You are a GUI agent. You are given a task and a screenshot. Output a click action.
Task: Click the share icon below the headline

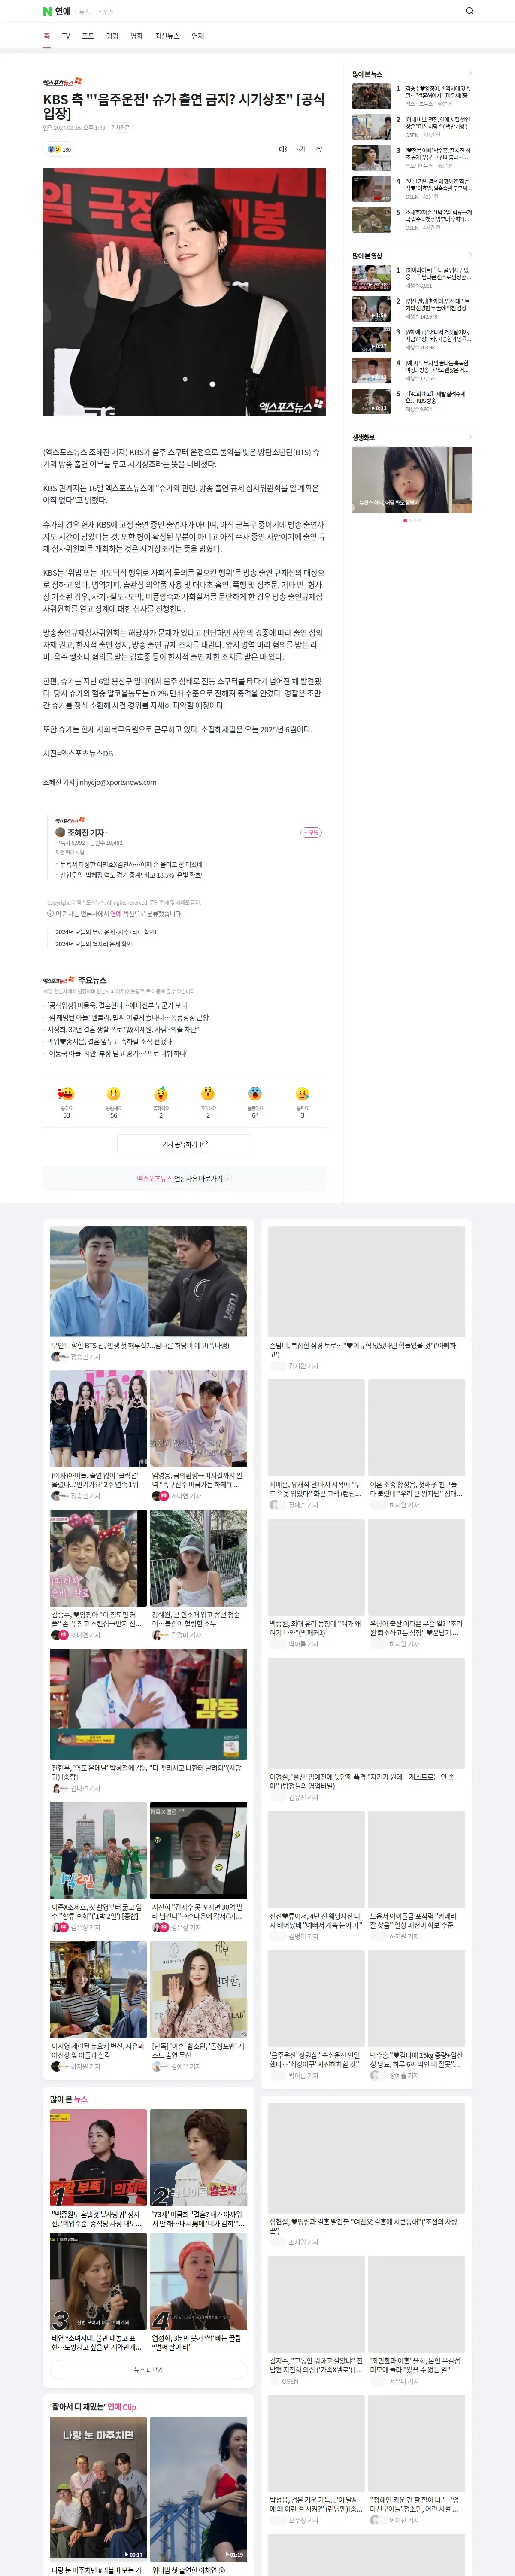pyautogui.click(x=318, y=149)
